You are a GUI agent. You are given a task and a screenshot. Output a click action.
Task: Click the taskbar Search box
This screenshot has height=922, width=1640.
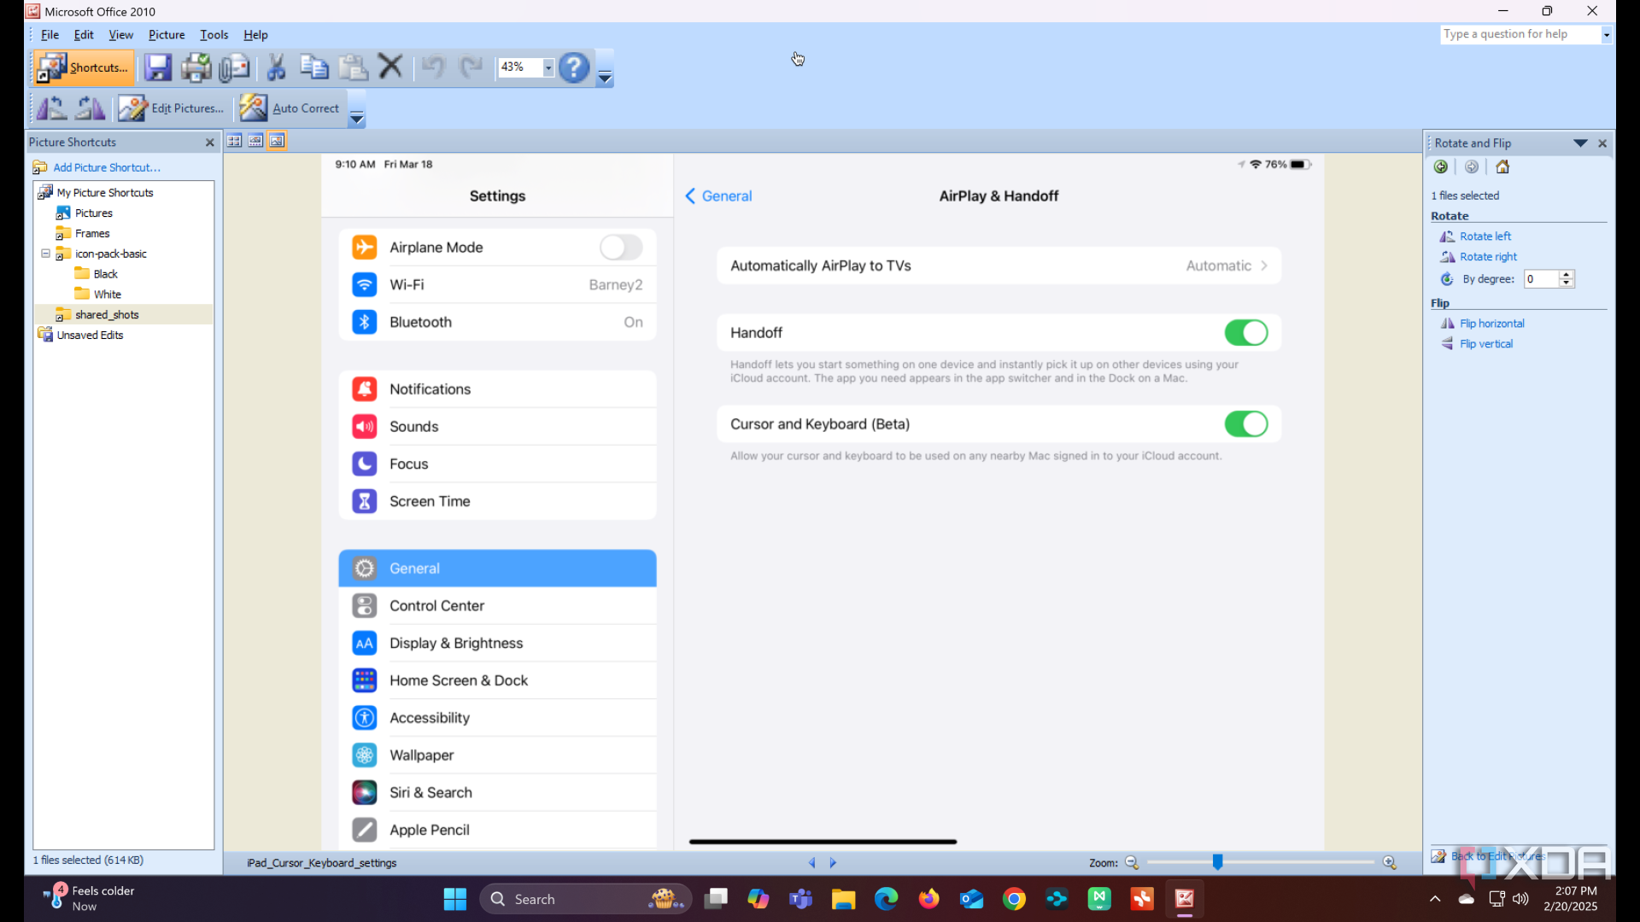tap(586, 899)
